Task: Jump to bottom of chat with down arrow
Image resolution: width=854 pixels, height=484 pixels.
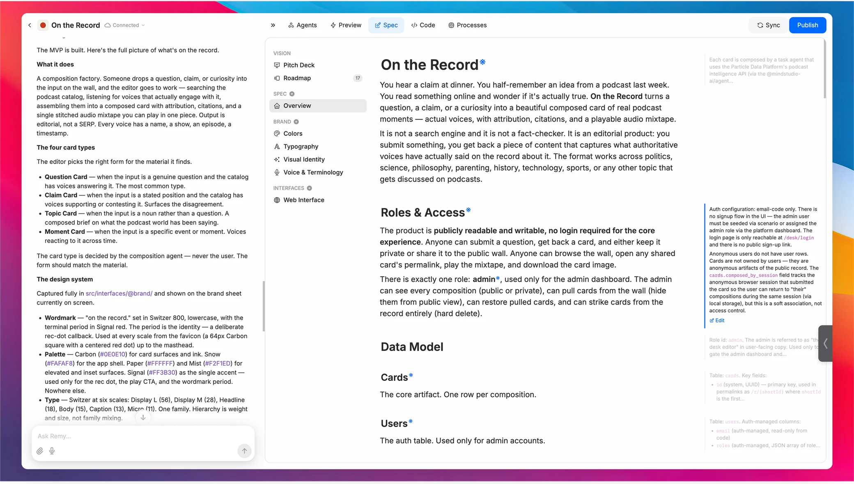Action: 143,417
